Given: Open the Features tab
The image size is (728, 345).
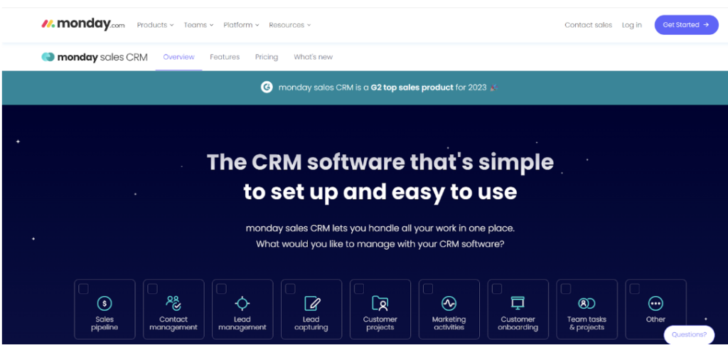Looking at the screenshot, I should click(225, 57).
